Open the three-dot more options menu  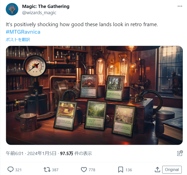coord(180,6)
